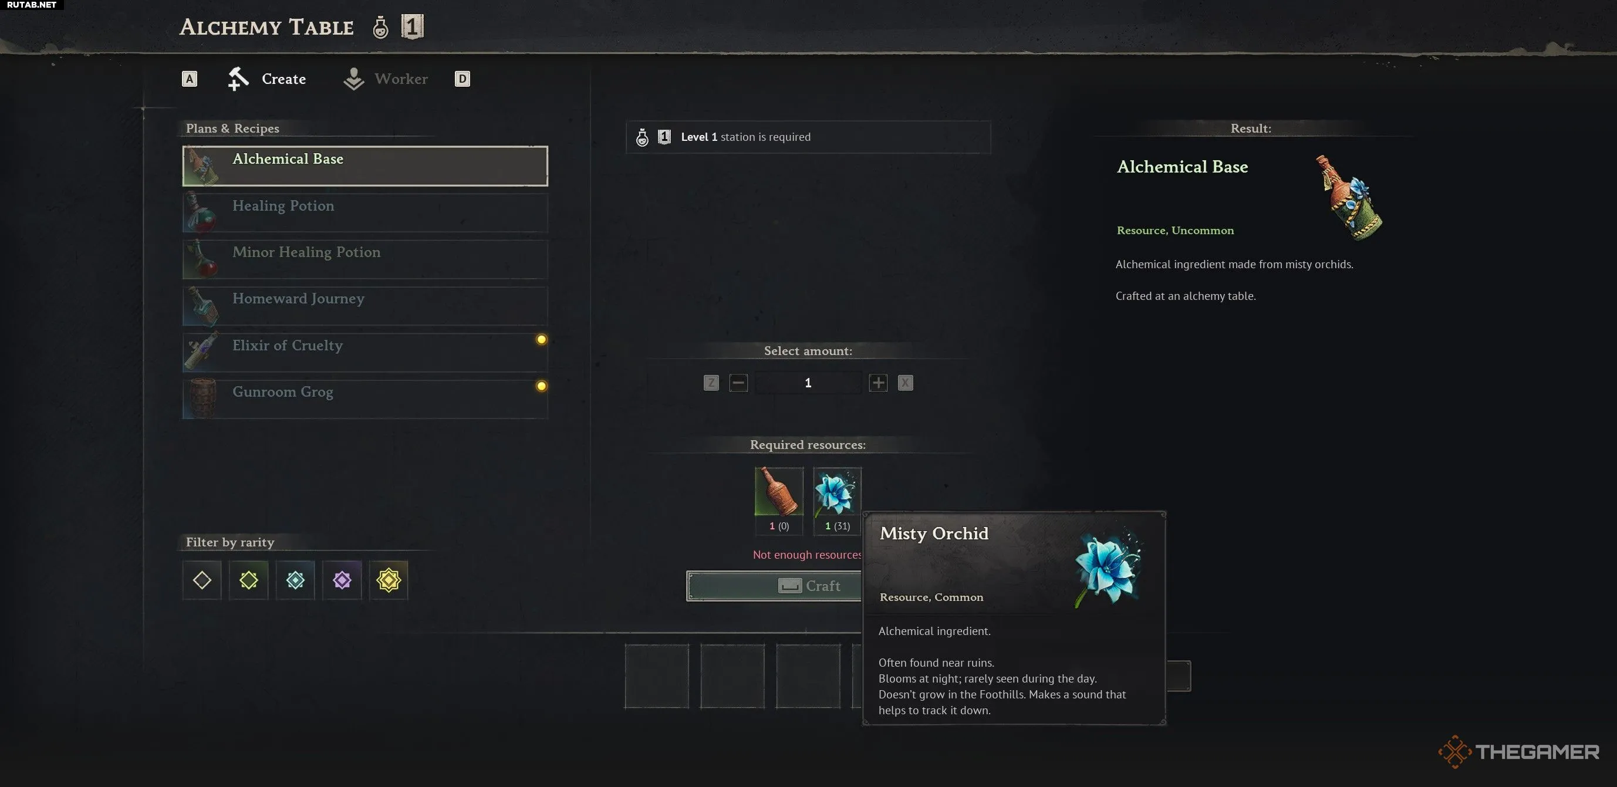This screenshot has width=1617, height=787.
Task: Toggle the common white rarity filter
Action: pos(202,580)
